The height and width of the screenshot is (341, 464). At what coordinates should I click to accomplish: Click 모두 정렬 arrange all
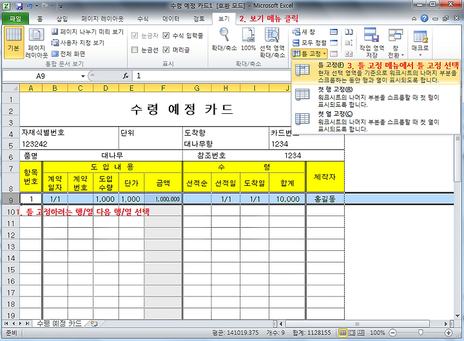(309, 43)
